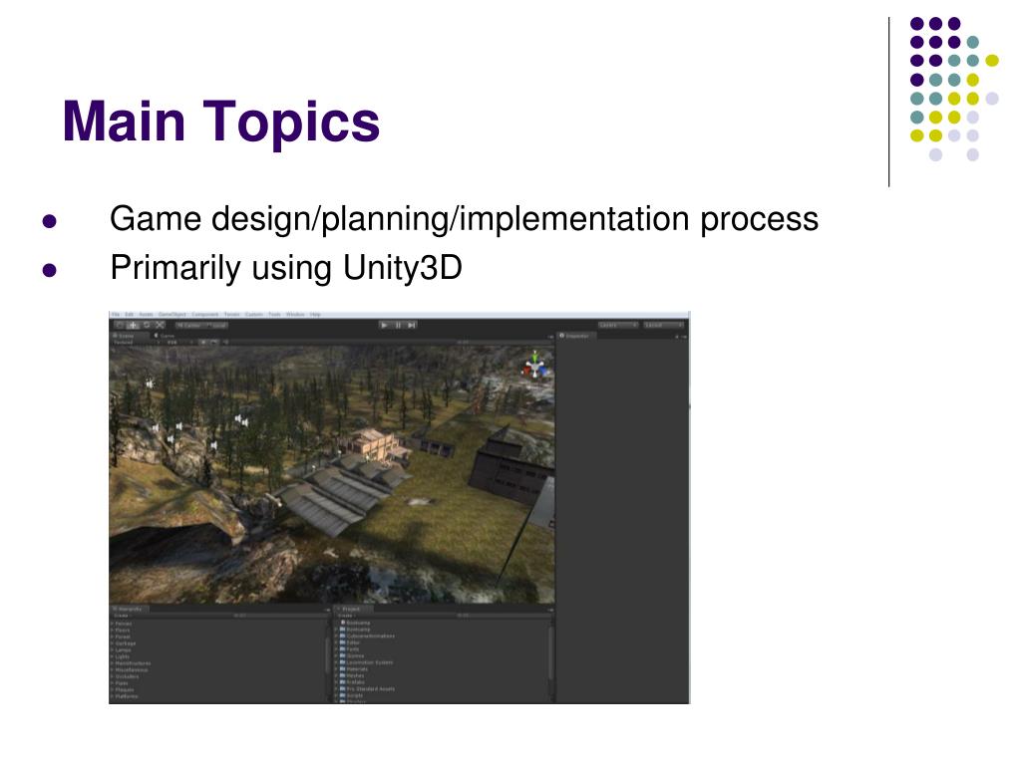The image size is (1021, 765).
Task: Select Pipes in the Hierarchy
Action: pyautogui.click(x=122, y=683)
